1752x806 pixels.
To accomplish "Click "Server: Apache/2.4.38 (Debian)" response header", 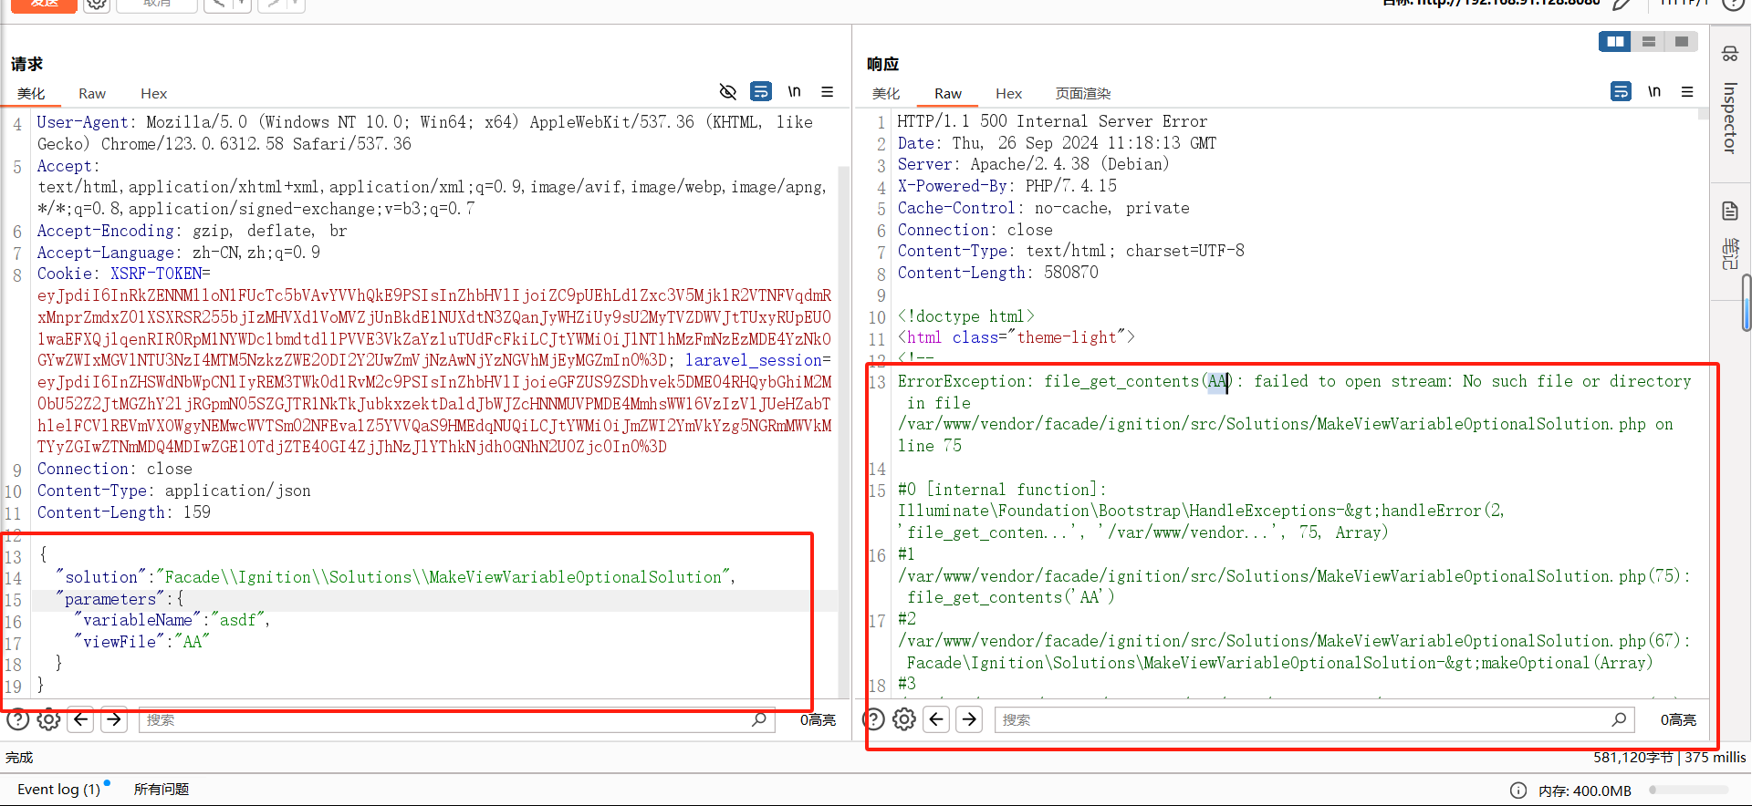I will [x=1033, y=164].
